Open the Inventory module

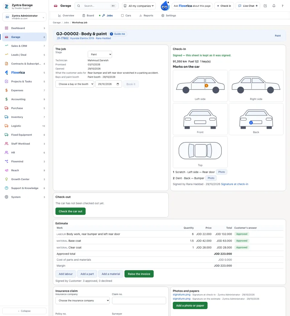[24, 117]
